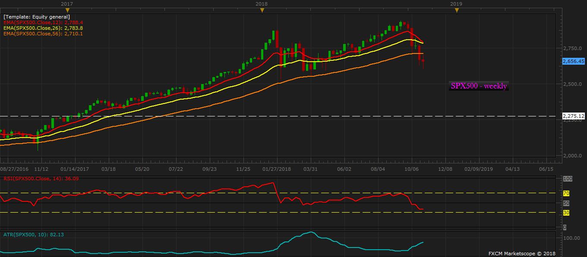Click the RSI 50 midline level tag

coord(567,203)
